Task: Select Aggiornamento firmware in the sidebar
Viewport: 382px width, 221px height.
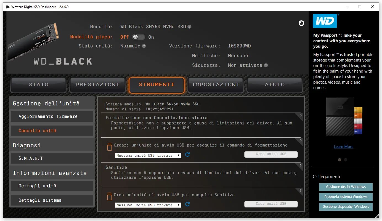Action: tap(52, 116)
